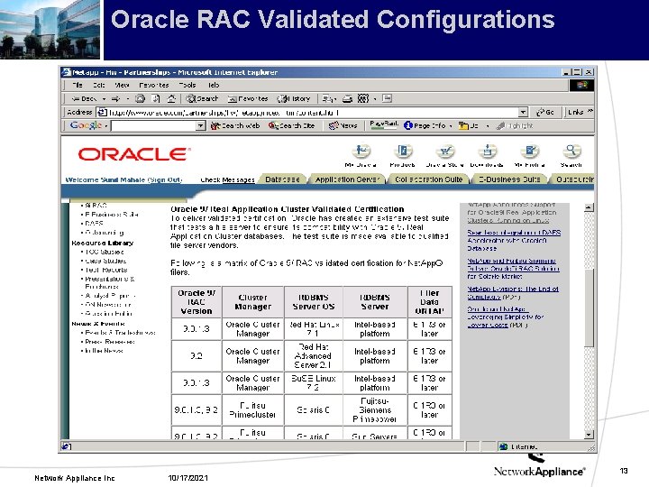The width and height of the screenshot is (649, 487).
Task: Click the Sign Out link
Action: [165, 179]
